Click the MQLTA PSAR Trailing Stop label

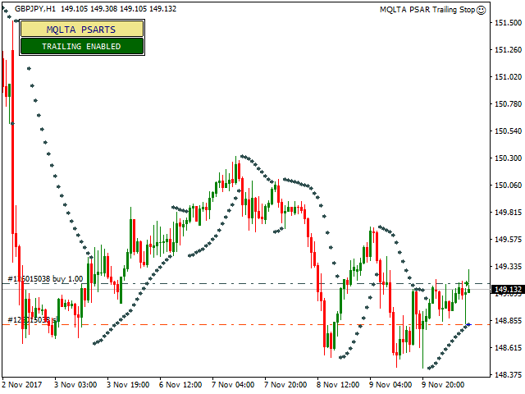[x=427, y=10]
